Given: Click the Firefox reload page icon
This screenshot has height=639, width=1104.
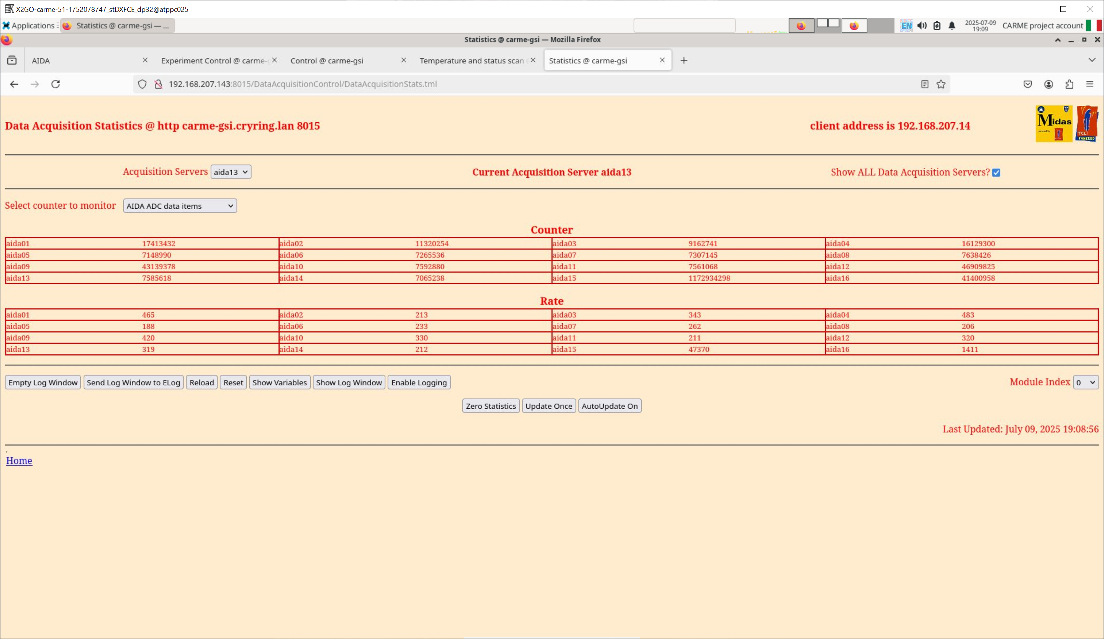Looking at the screenshot, I should [x=56, y=84].
